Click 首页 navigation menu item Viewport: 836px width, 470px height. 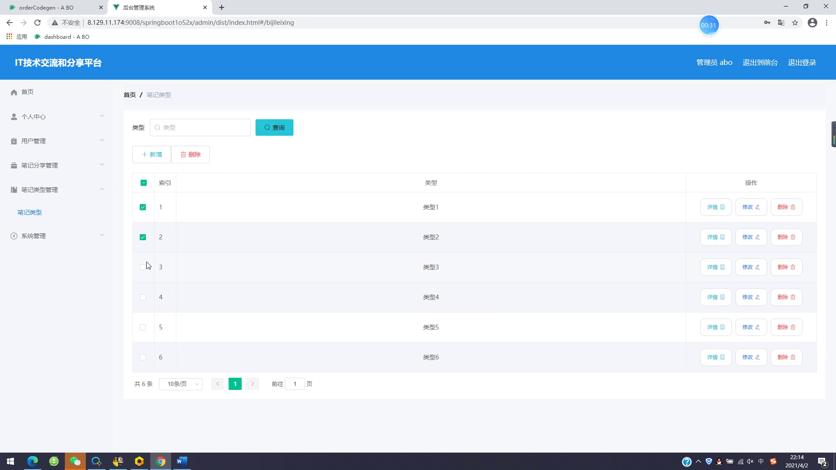click(27, 92)
